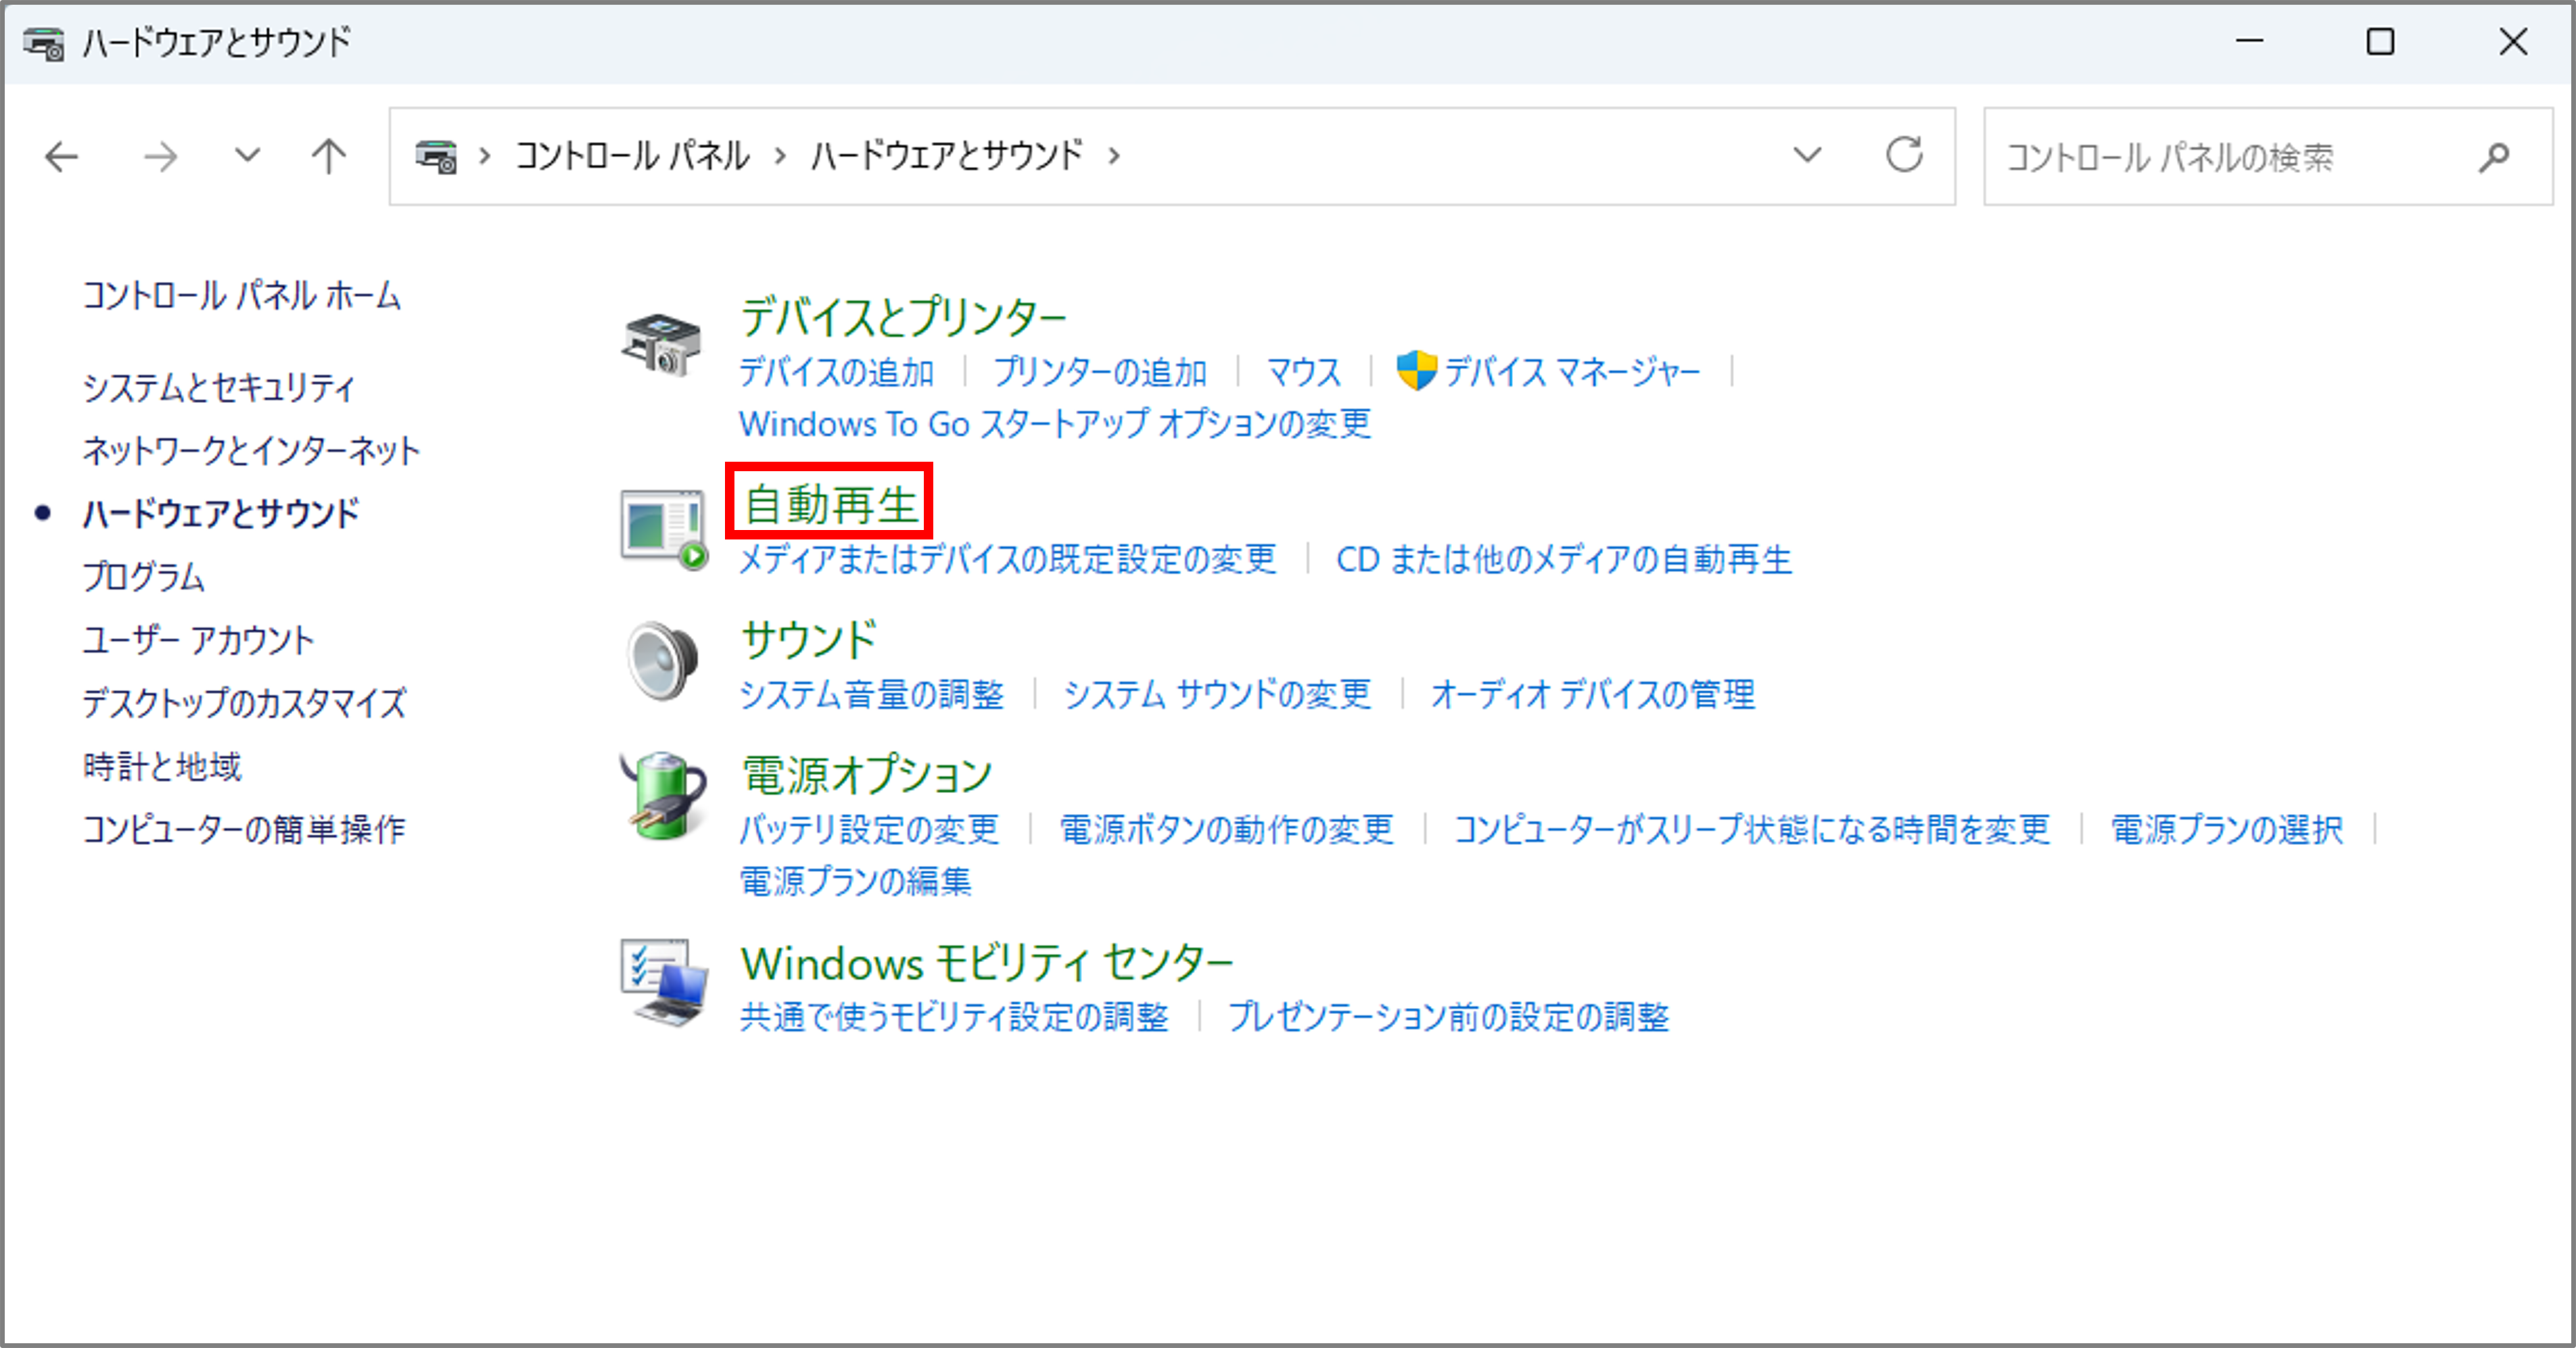Open the デバイスとプリンター heading
Viewport: 2576px width, 1348px height.
click(x=904, y=317)
